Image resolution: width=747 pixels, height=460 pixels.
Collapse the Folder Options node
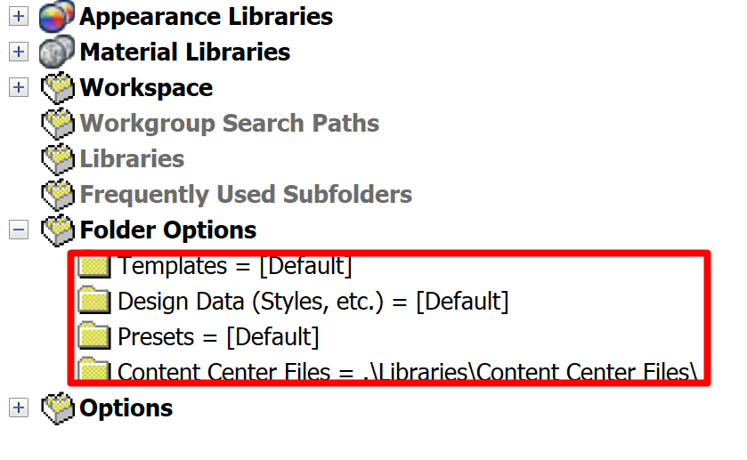click(x=19, y=230)
